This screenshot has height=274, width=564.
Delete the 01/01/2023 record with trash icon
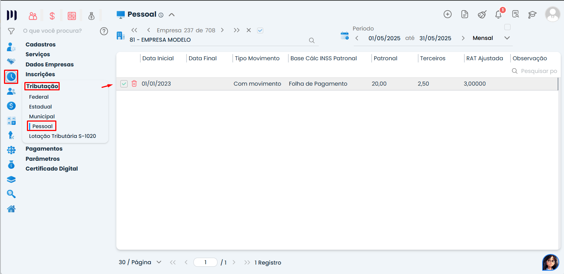(x=134, y=84)
